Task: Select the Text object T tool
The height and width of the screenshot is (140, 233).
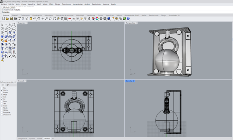Action: (2, 48)
